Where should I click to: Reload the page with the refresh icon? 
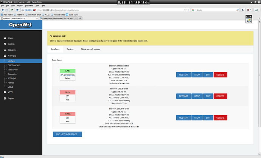[12, 10]
